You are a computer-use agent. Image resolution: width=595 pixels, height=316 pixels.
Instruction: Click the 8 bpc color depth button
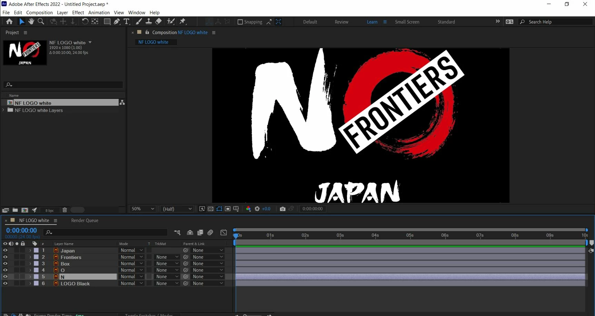tap(50, 210)
